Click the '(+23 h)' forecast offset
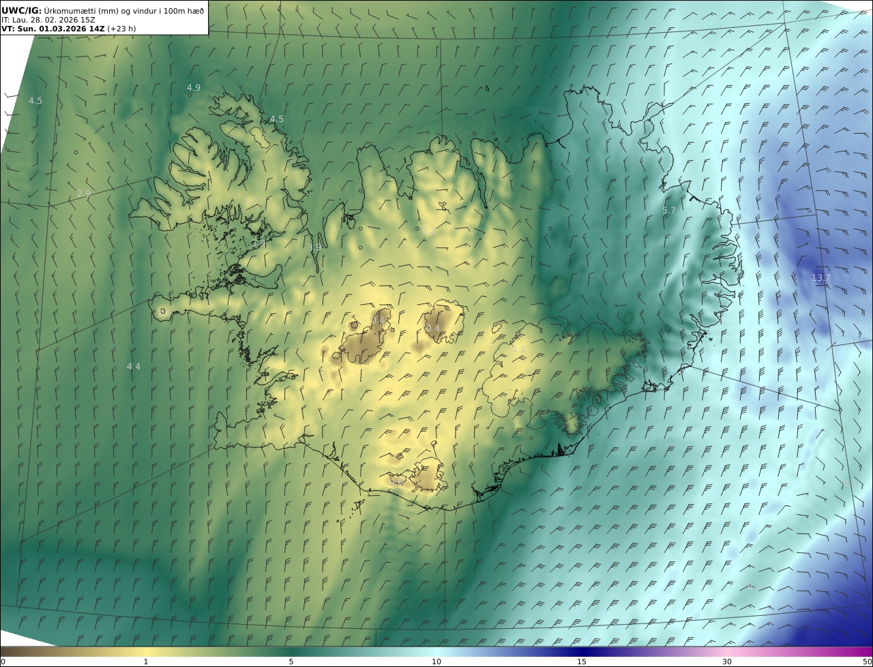The width and height of the screenshot is (873, 667). (122, 29)
